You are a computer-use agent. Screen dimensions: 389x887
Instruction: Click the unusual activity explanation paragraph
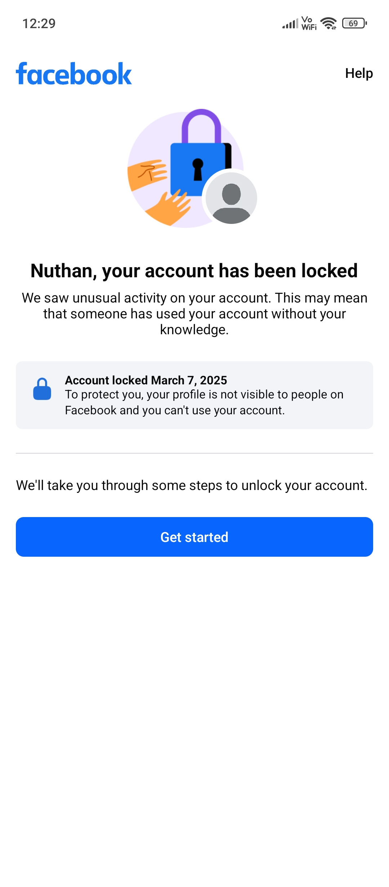194,314
